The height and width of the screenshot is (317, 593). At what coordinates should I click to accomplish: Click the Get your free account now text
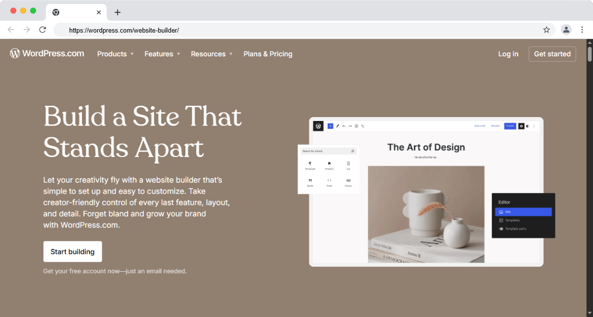115,271
